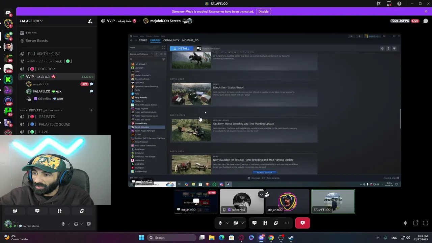Toggle full screen for the stream
This screenshot has width=432, height=243.
point(426,223)
